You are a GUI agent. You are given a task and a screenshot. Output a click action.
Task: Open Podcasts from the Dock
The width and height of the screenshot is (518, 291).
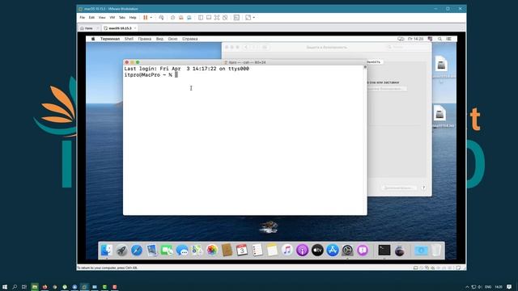(302, 251)
